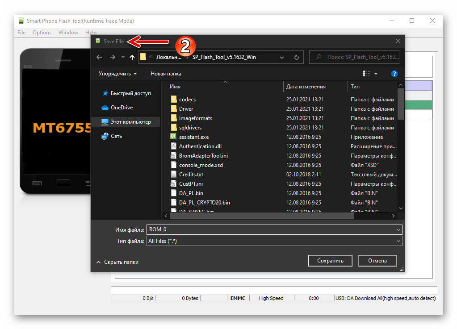Click Приложение type of assistant.exe

367,137
